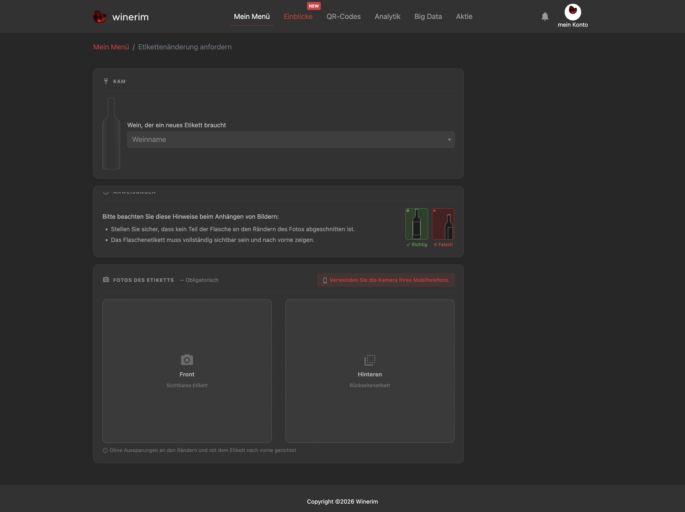
Task: Open the Analytik tab
Action: pos(387,16)
